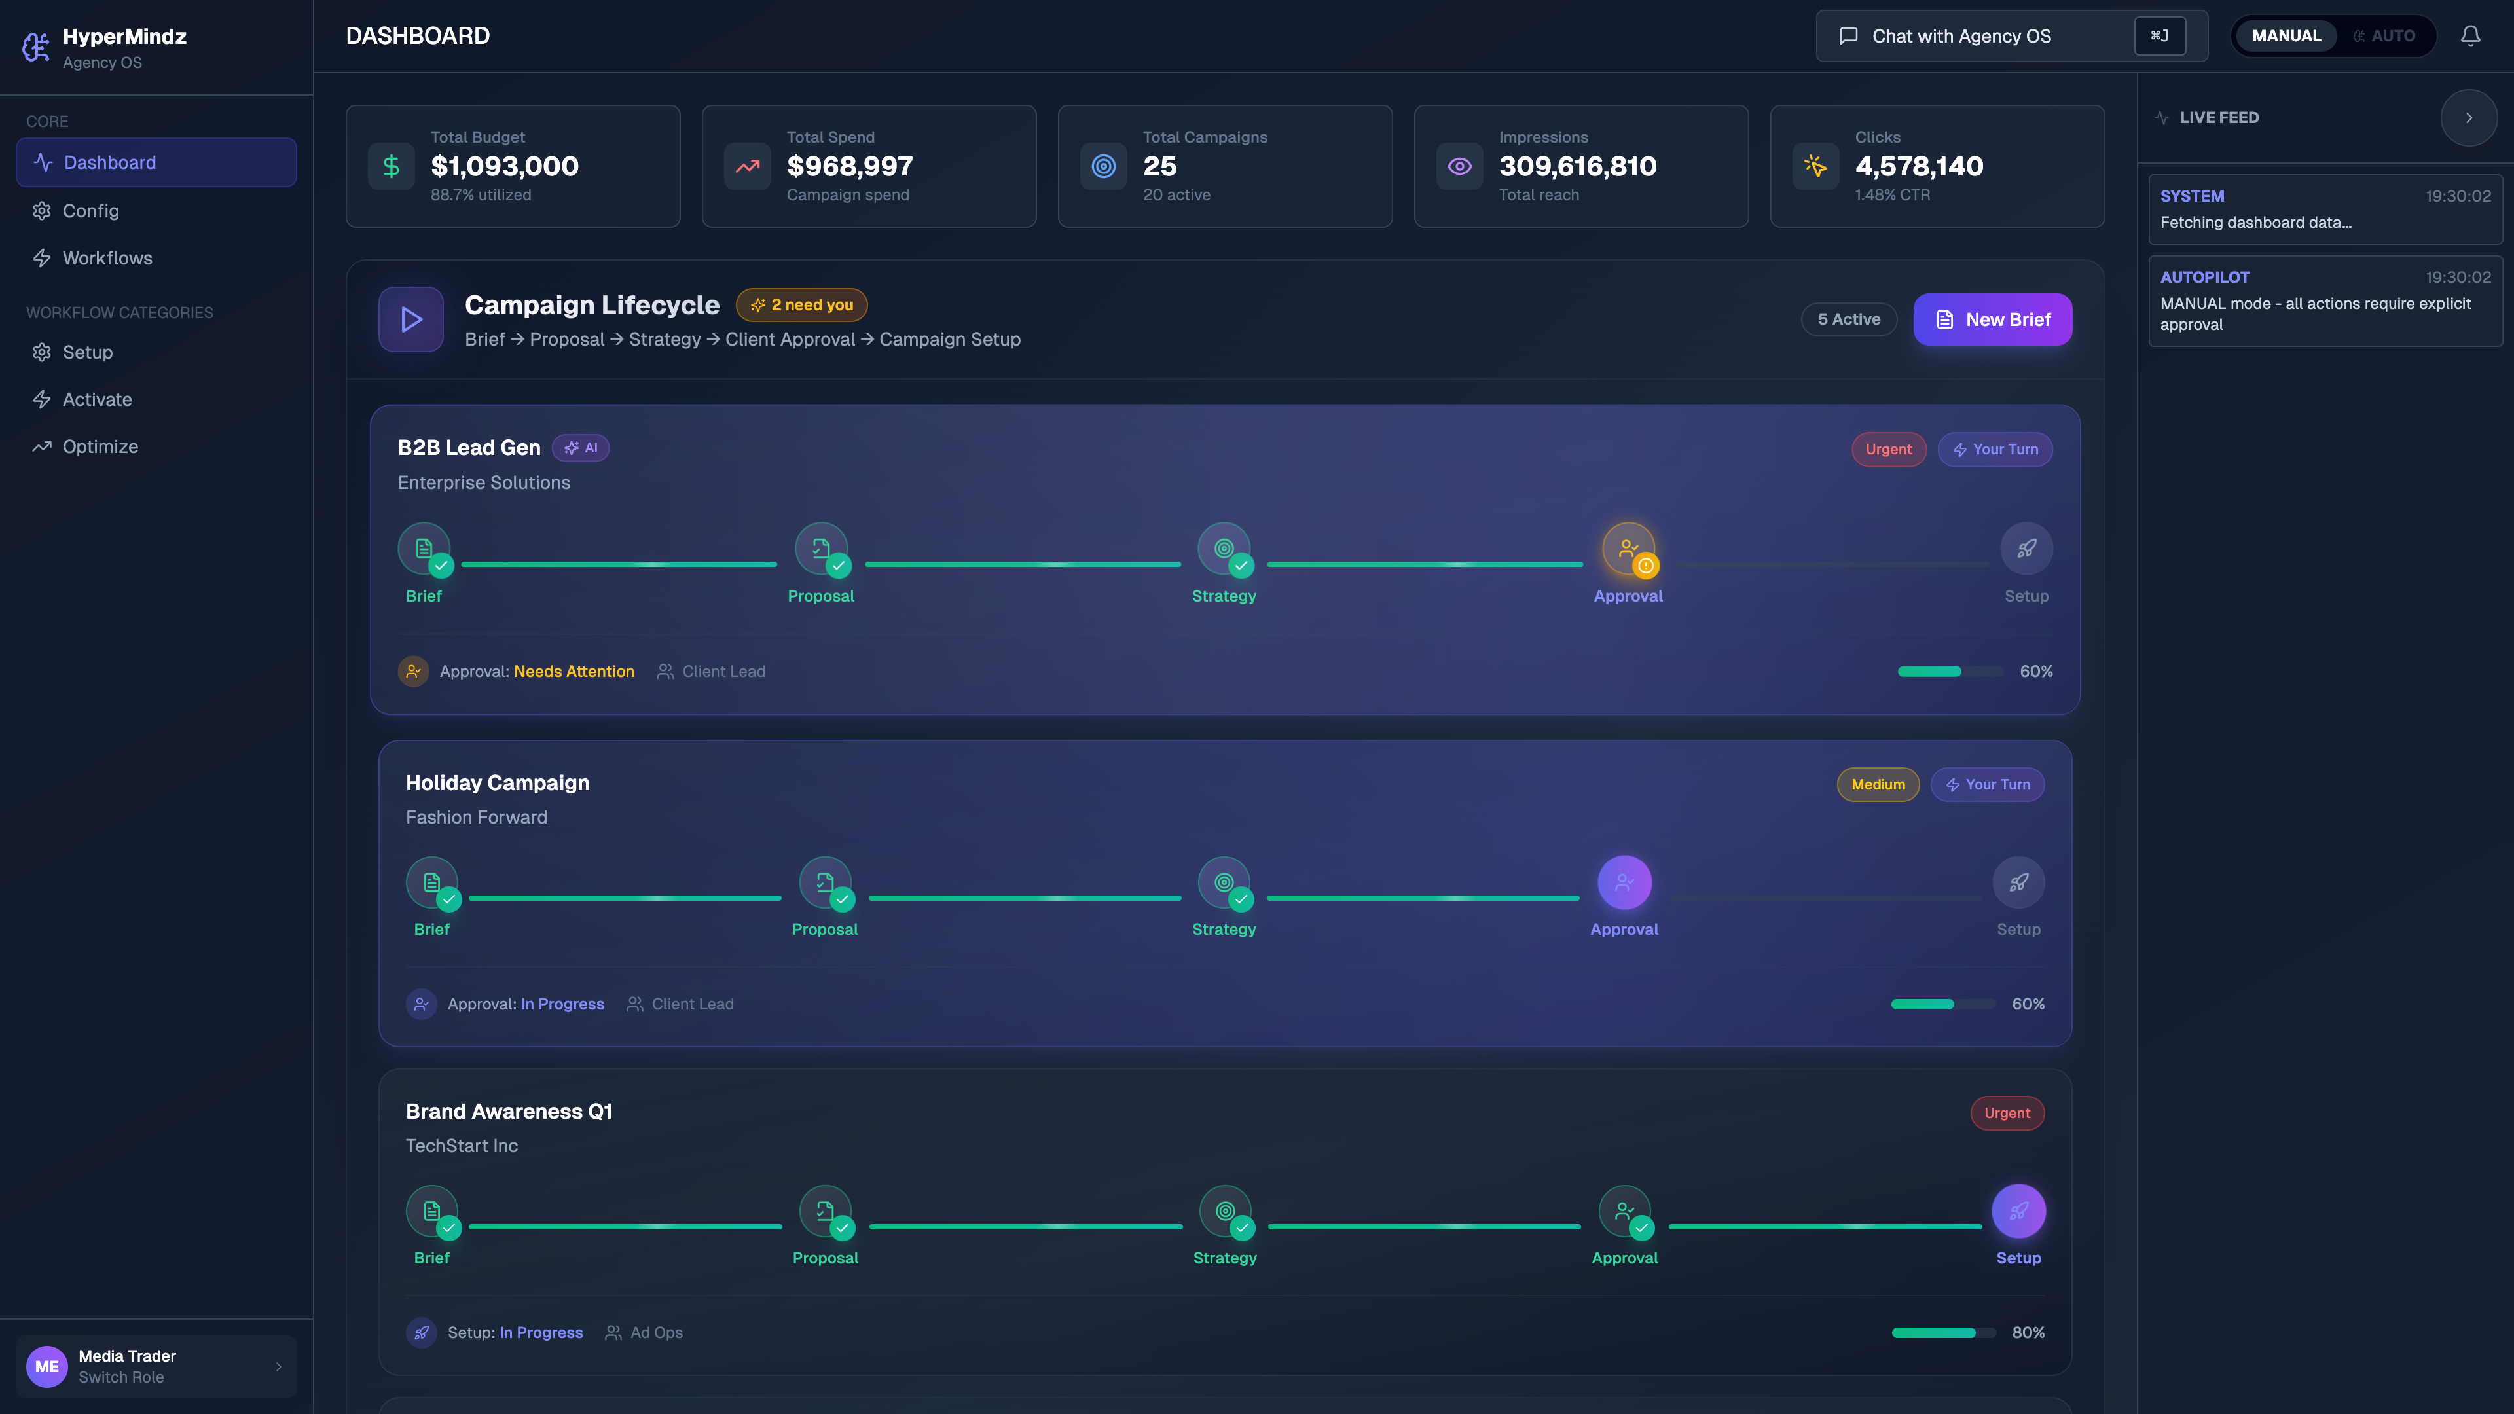Click the New Brief button

(x=1993, y=319)
